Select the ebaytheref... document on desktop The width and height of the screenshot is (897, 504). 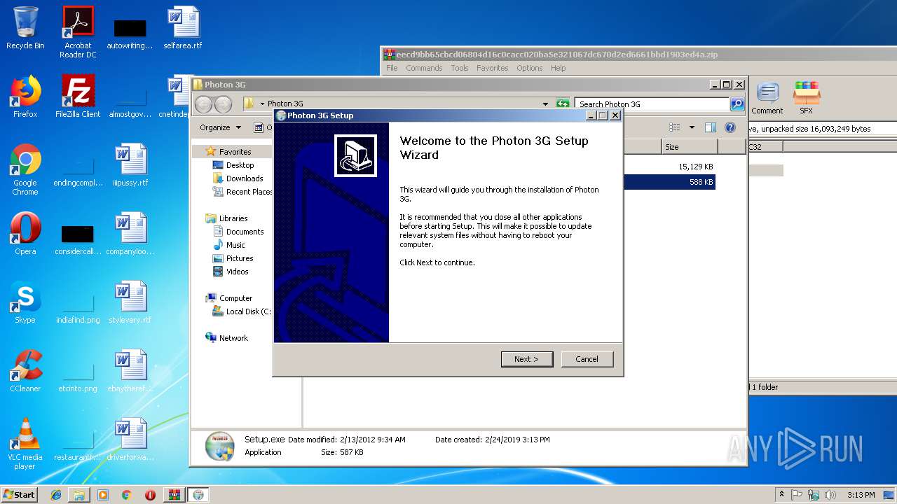tap(130, 371)
